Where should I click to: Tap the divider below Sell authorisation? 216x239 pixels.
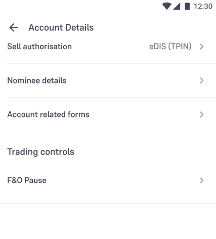(x=111, y=63)
